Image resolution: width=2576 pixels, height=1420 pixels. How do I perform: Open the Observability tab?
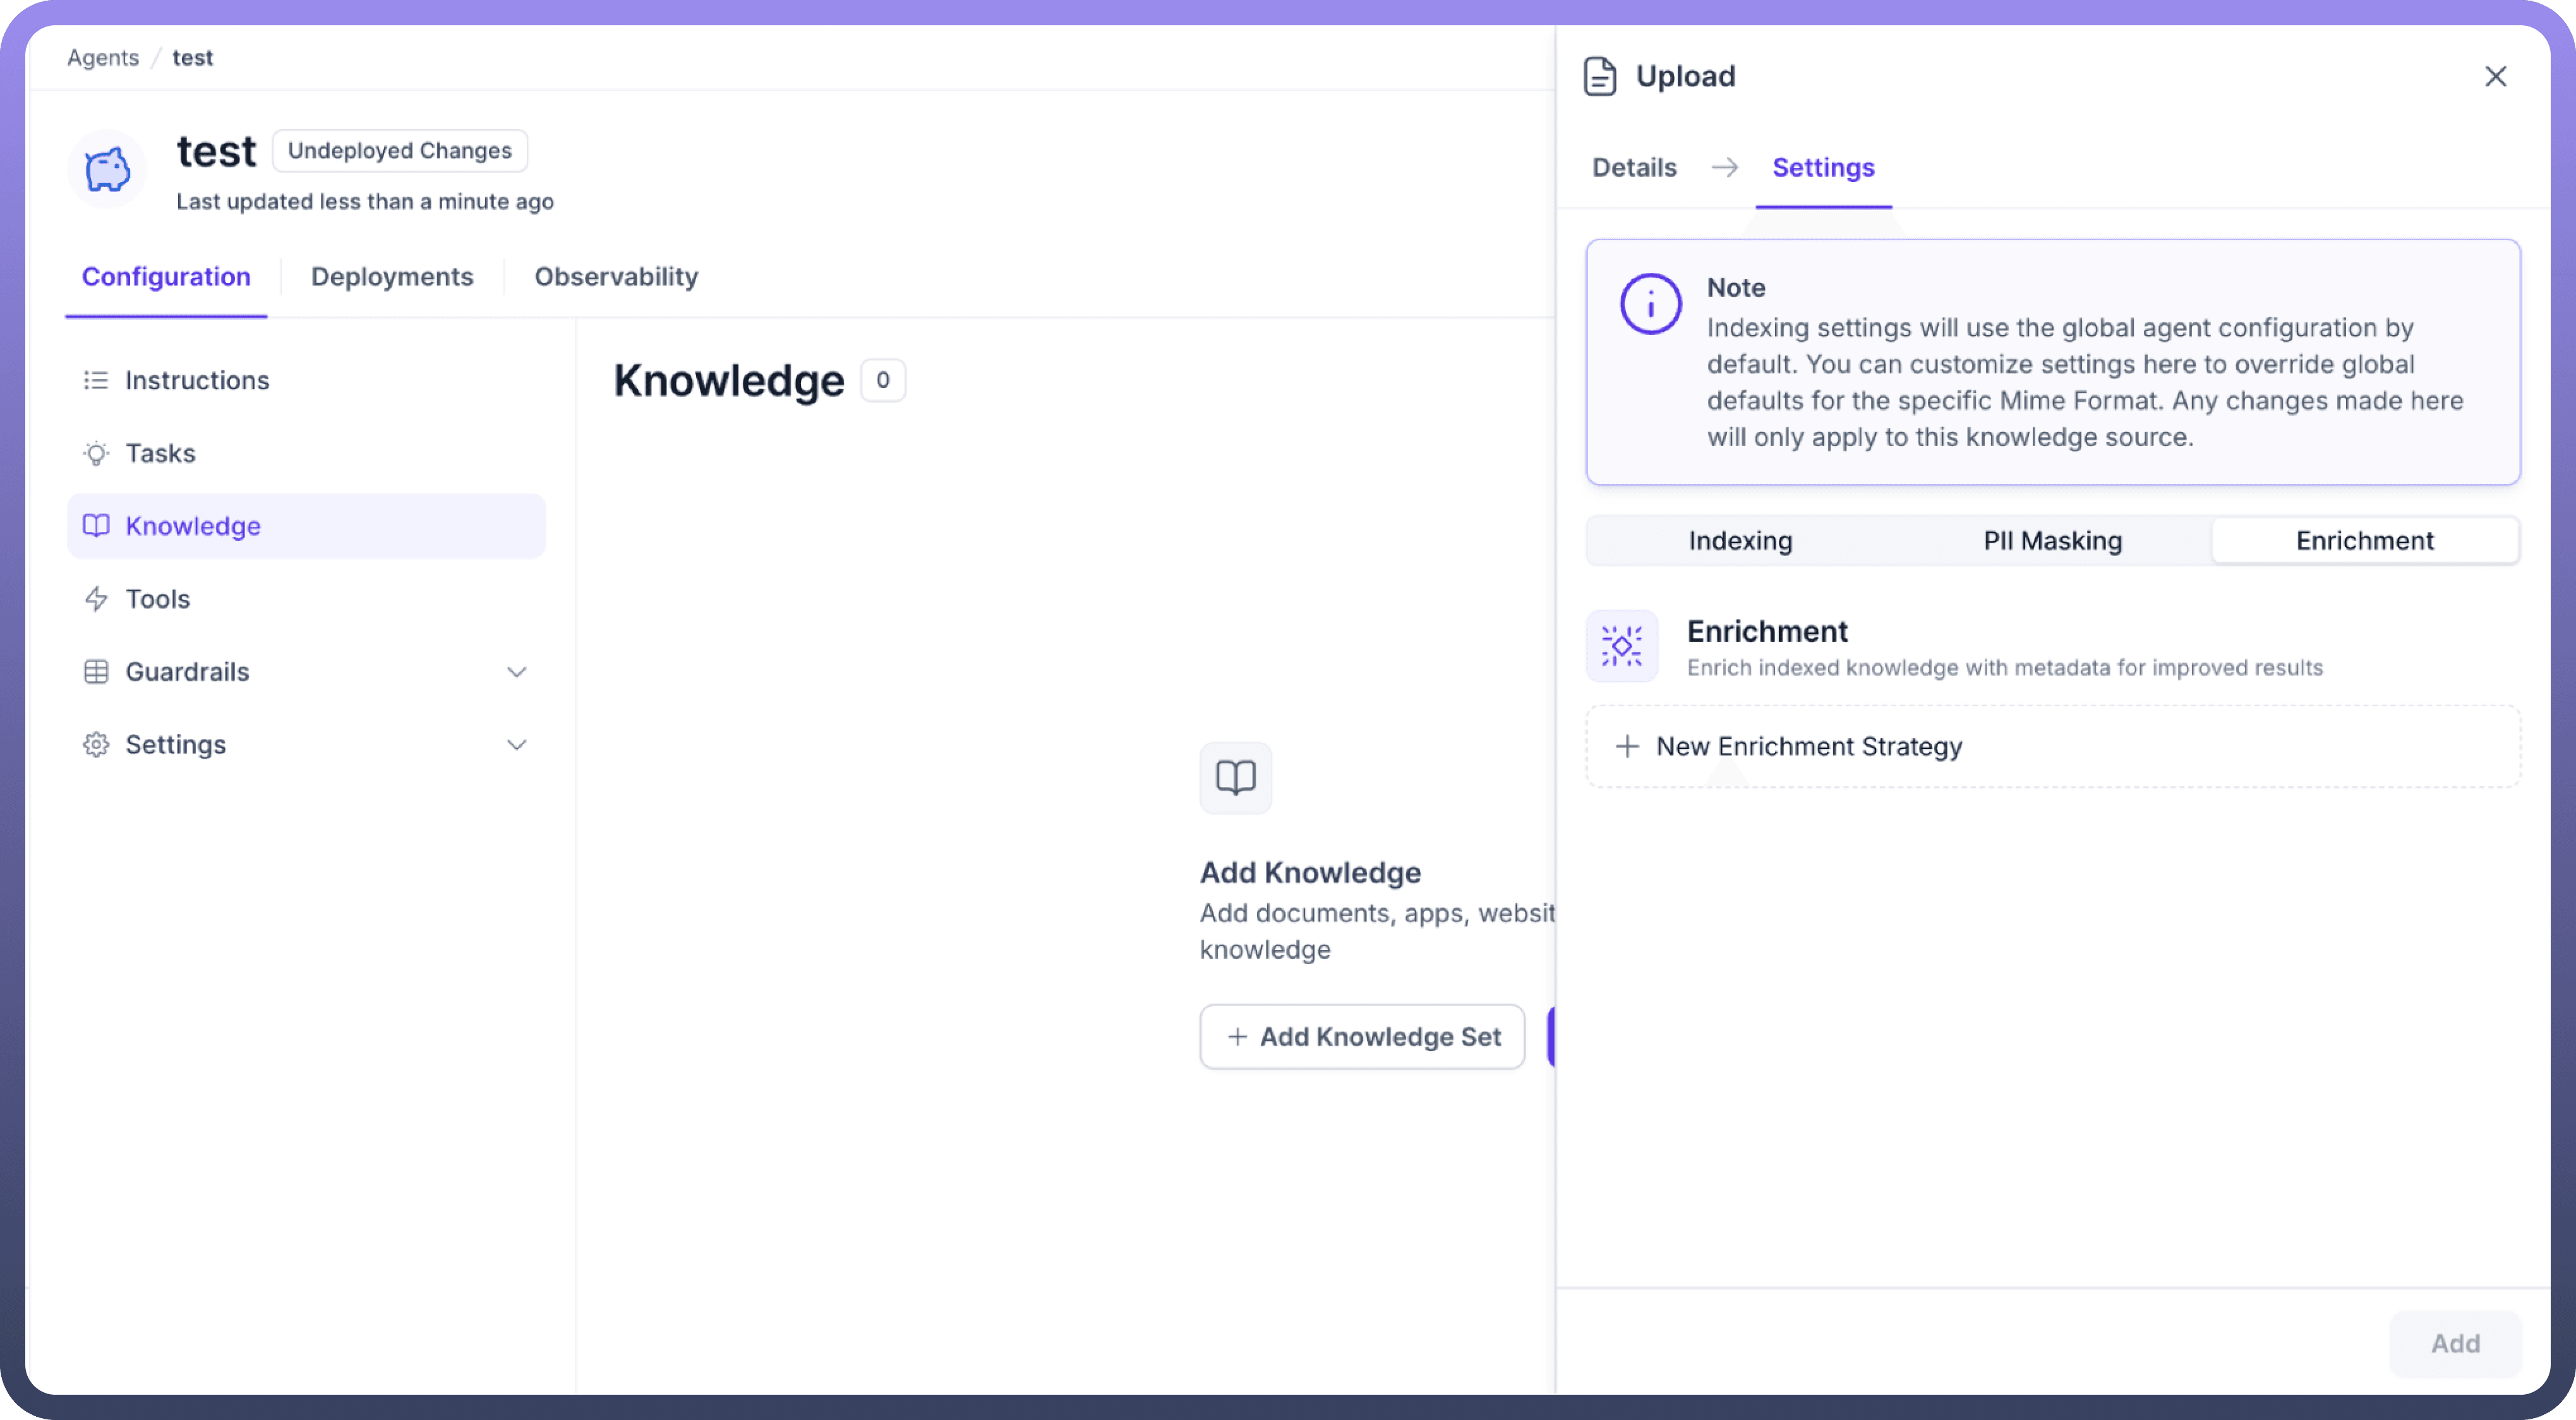616,277
